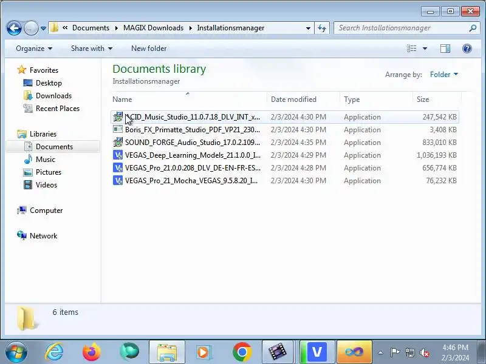This screenshot has height=364, width=486.
Task: Select VEGAS_Pro_21.0.0.208_DLV file name
Action: pos(193,168)
